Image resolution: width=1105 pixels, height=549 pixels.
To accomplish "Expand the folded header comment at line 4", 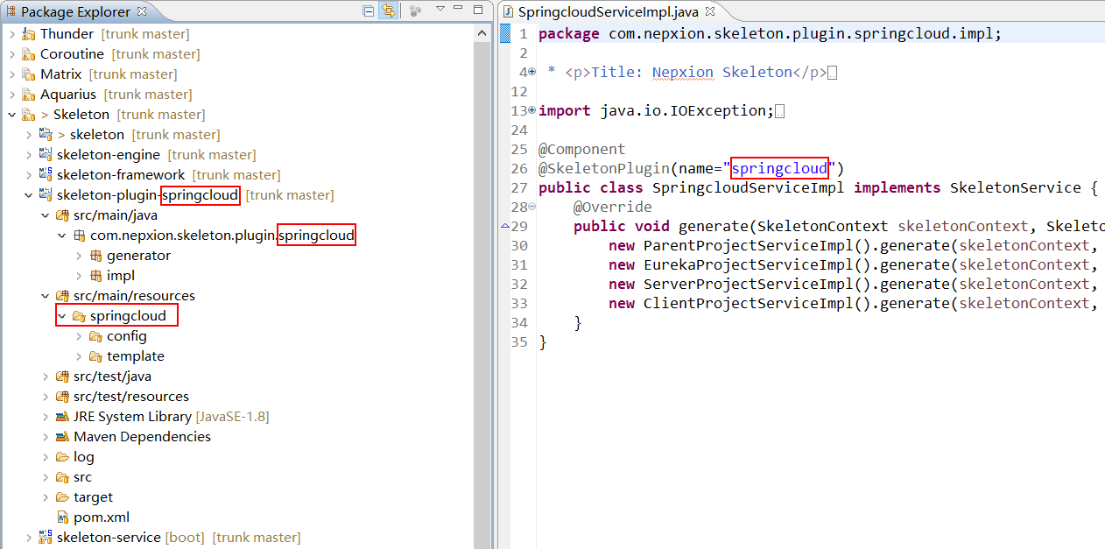I will (531, 72).
